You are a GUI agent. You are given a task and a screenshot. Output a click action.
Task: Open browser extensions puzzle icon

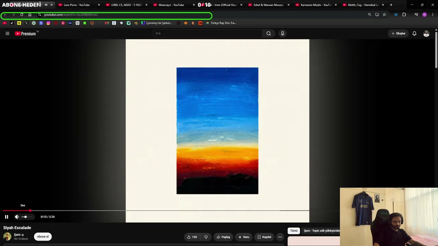404,15
